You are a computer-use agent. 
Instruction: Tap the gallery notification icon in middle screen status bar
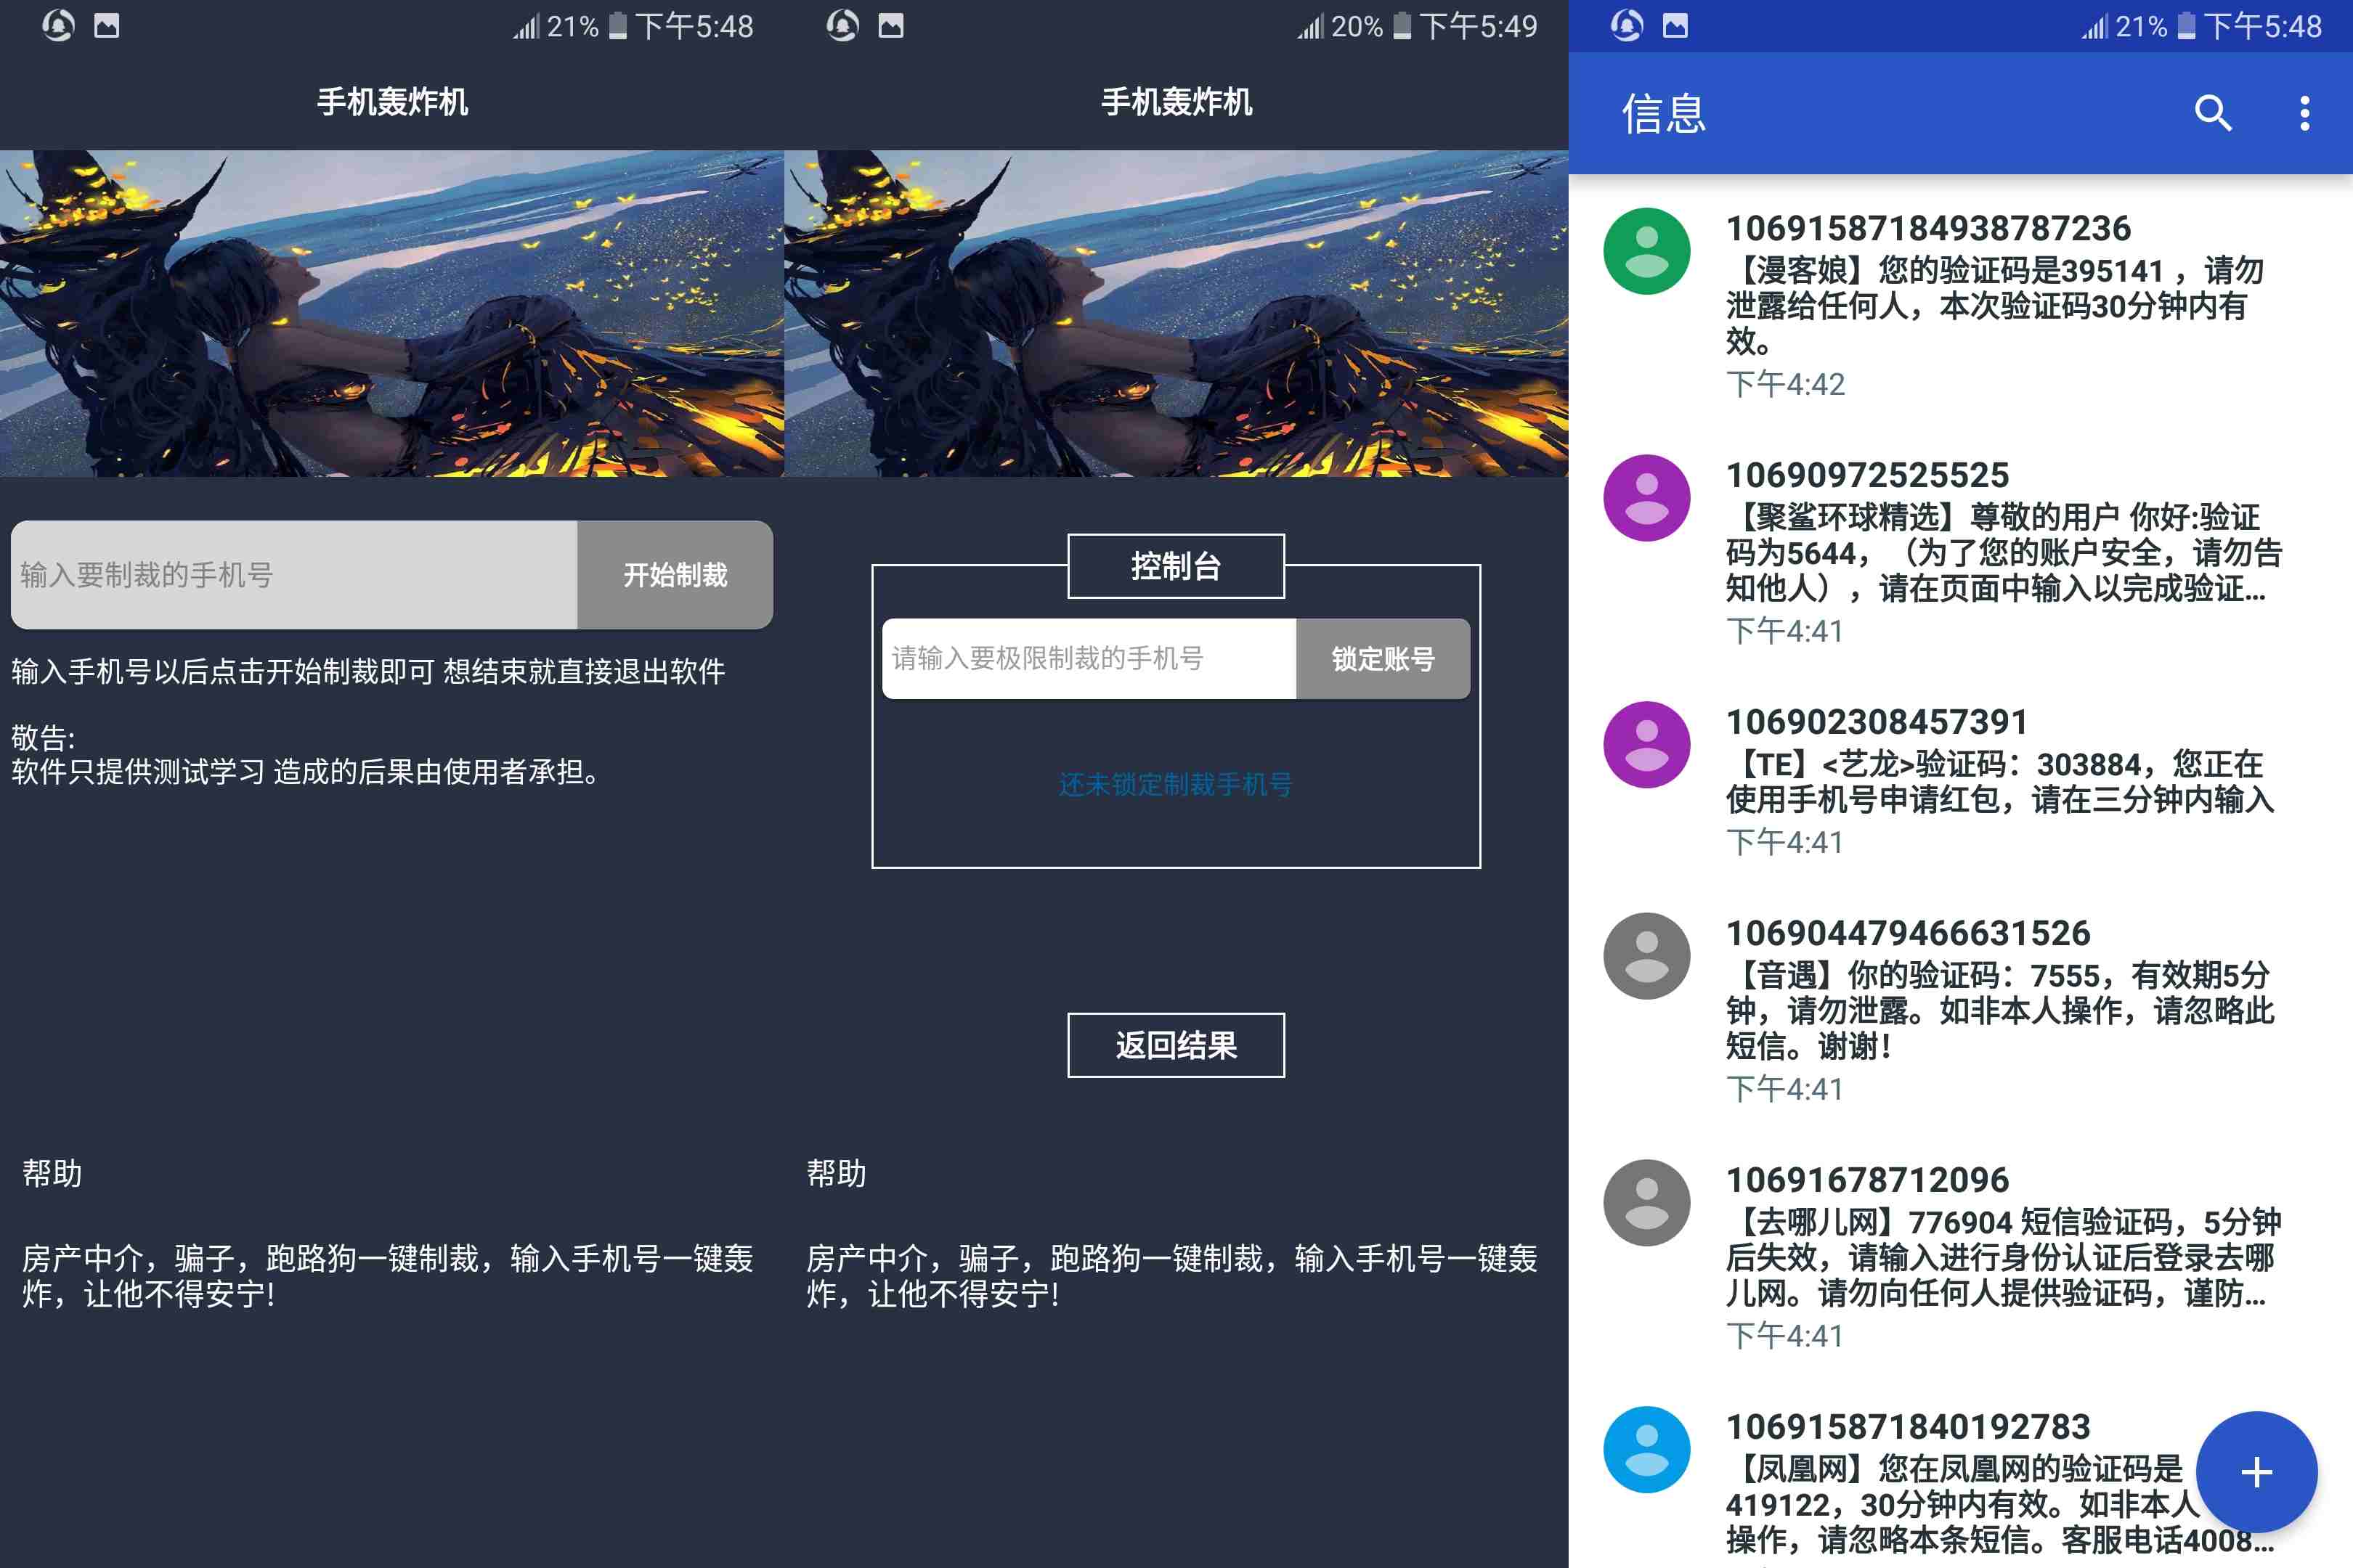coord(891,25)
